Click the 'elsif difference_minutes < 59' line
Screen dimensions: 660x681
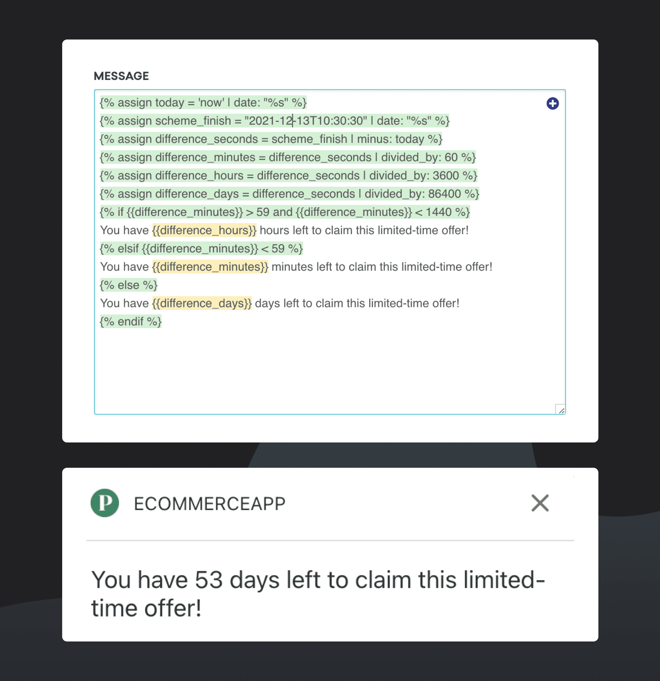(201, 248)
